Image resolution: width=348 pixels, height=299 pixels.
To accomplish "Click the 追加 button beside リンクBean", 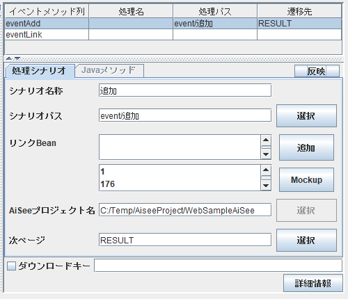I will pyautogui.click(x=306, y=147).
